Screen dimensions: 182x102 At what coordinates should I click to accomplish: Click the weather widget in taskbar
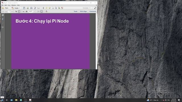click(153, 100)
